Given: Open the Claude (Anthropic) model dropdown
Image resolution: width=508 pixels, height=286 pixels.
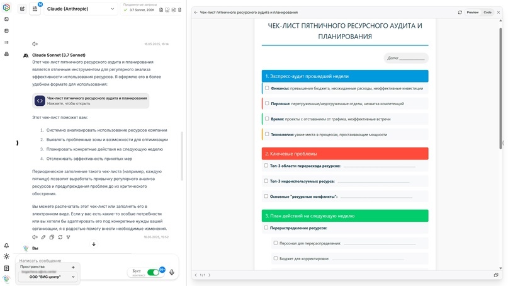Looking at the screenshot, I should [80, 9].
